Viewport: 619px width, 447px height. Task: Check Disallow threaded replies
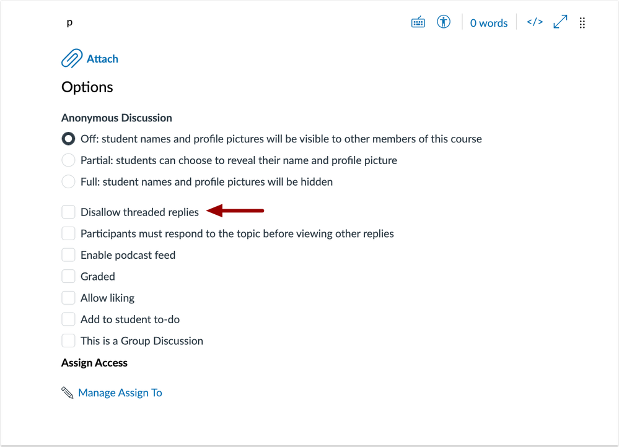(68, 212)
